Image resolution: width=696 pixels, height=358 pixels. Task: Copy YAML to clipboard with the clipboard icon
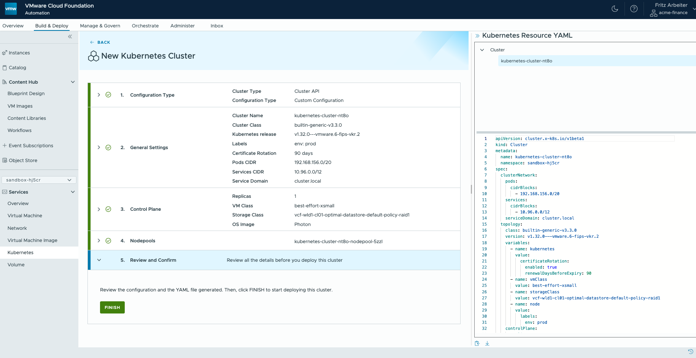pos(477,343)
